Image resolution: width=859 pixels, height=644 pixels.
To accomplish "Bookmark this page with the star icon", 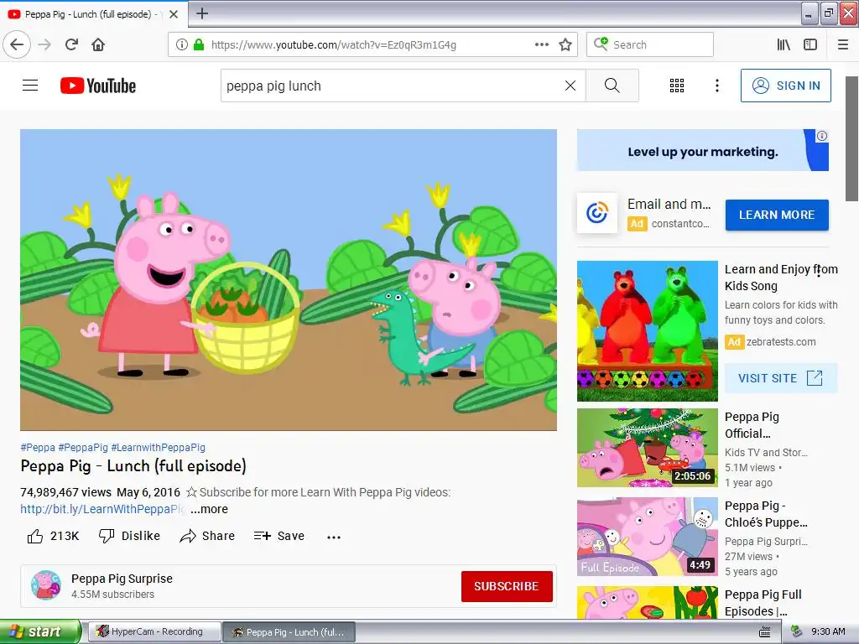I will point(565,45).
